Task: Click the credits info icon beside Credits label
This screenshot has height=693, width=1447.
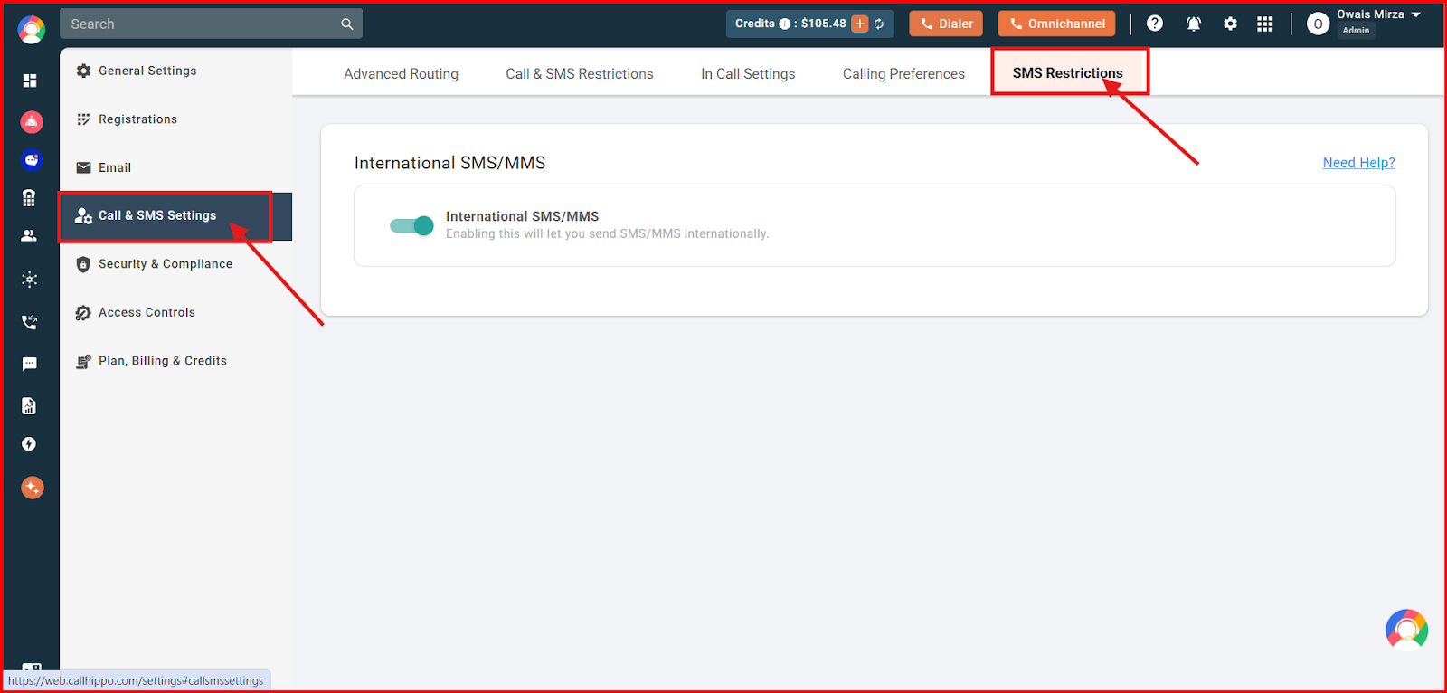Action: pyautogui.click(x=784, y=24)
